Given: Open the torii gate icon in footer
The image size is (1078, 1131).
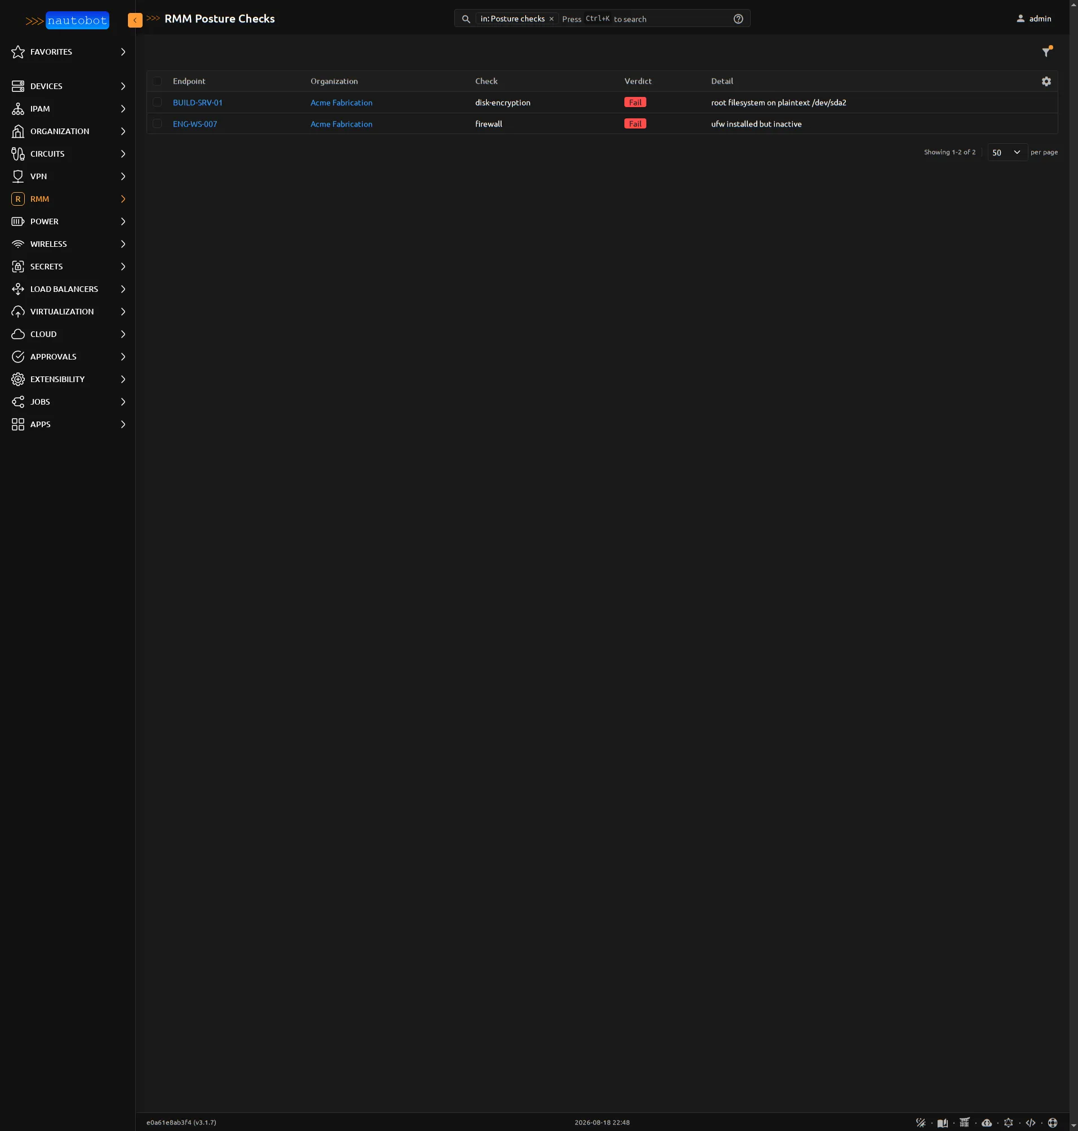Looking at the screenshot, I should (965, 1123).
